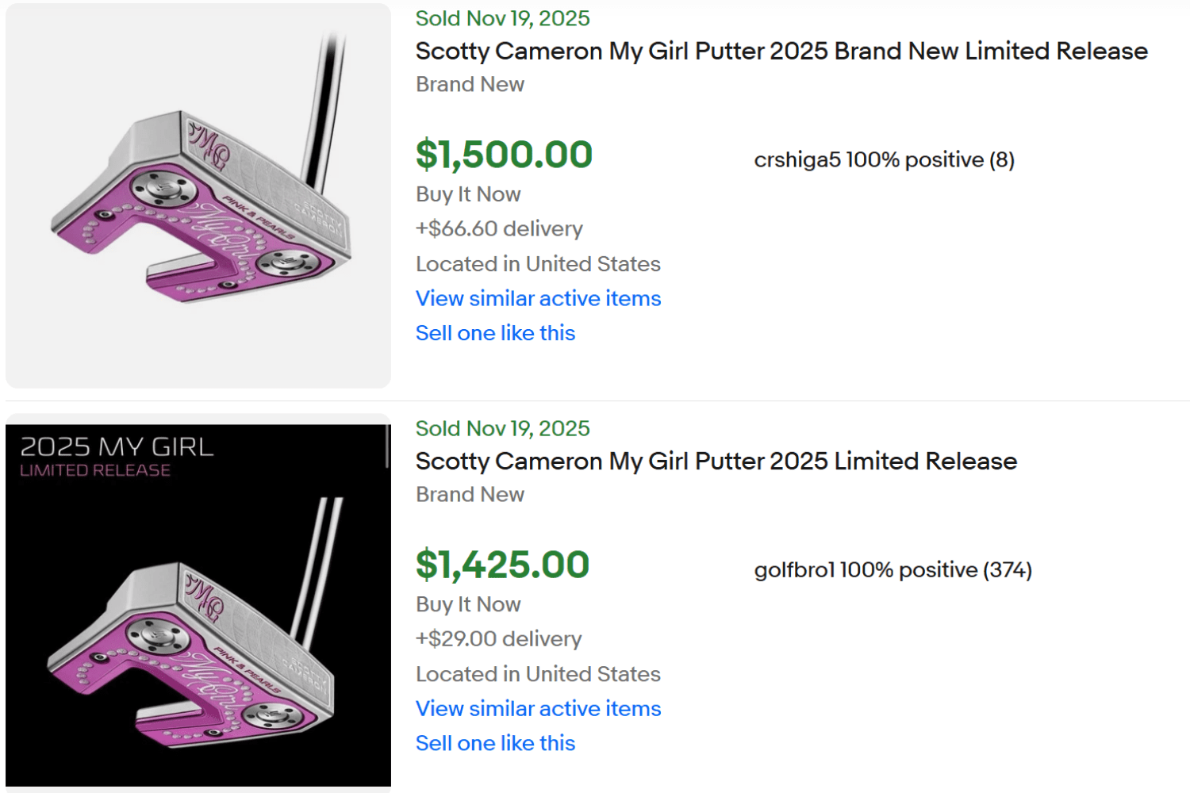Screen dimensions: 1190x793
Task: Open the second Scotty Cameron My Girl Putter listing
Action: 716,461
